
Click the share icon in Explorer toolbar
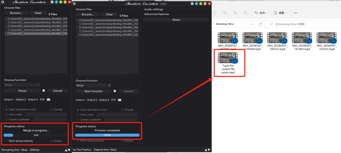235,13
